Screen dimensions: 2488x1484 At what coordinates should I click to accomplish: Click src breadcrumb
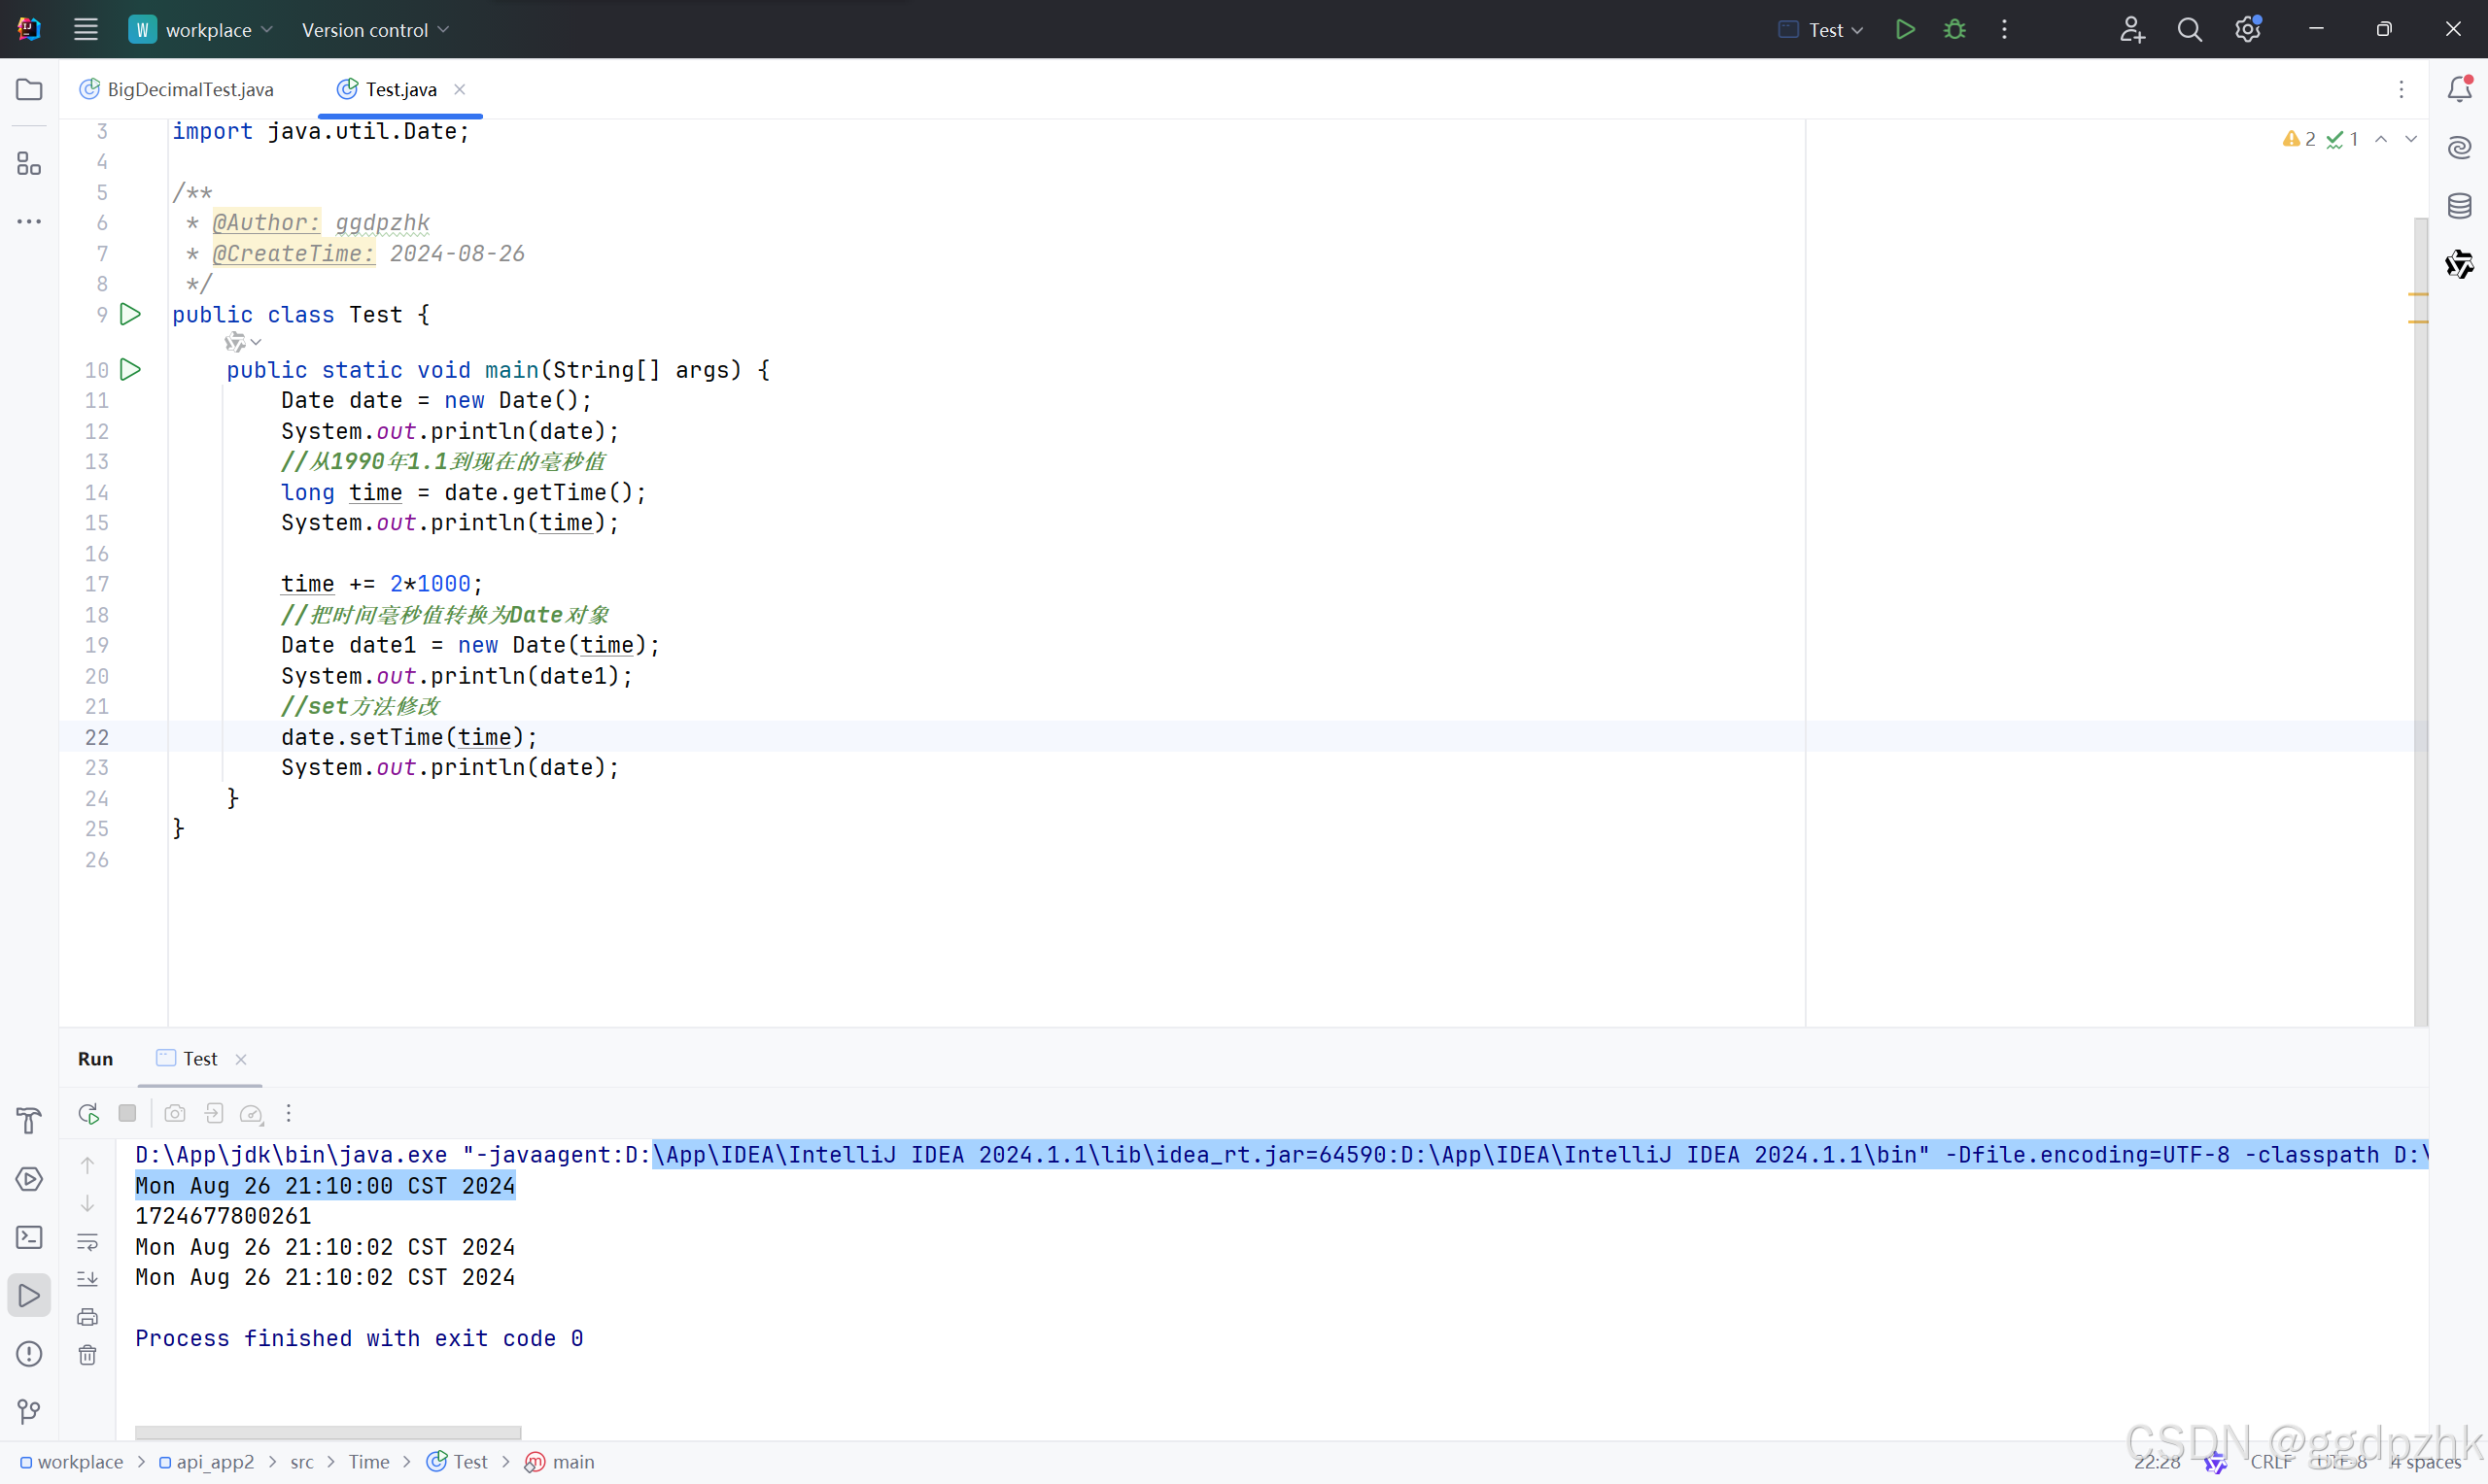coord(302,1462)
